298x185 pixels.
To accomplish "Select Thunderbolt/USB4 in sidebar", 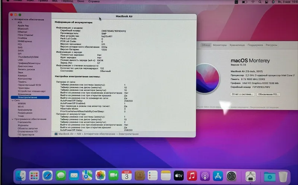I will point(28,57).
